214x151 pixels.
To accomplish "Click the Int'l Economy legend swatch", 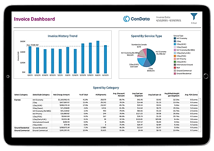I will [x=175, y=39].
